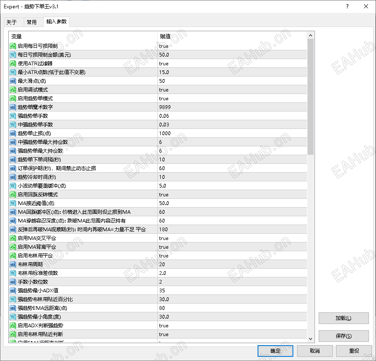This screenshot has height=361, width=376.
Task: Click the icon beside 小波动单覆盖缓冲(点)
Action: [x=13, y=185]
